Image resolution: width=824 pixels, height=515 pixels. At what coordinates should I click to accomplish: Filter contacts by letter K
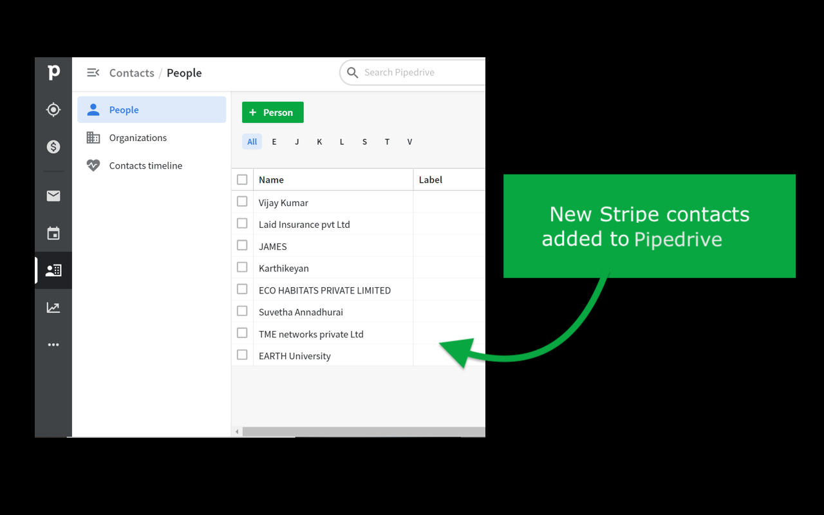click(x=319, y=142)
